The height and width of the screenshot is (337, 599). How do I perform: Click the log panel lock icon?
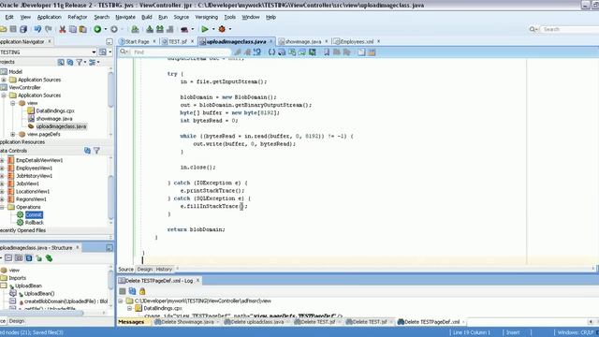click(142, 291)
